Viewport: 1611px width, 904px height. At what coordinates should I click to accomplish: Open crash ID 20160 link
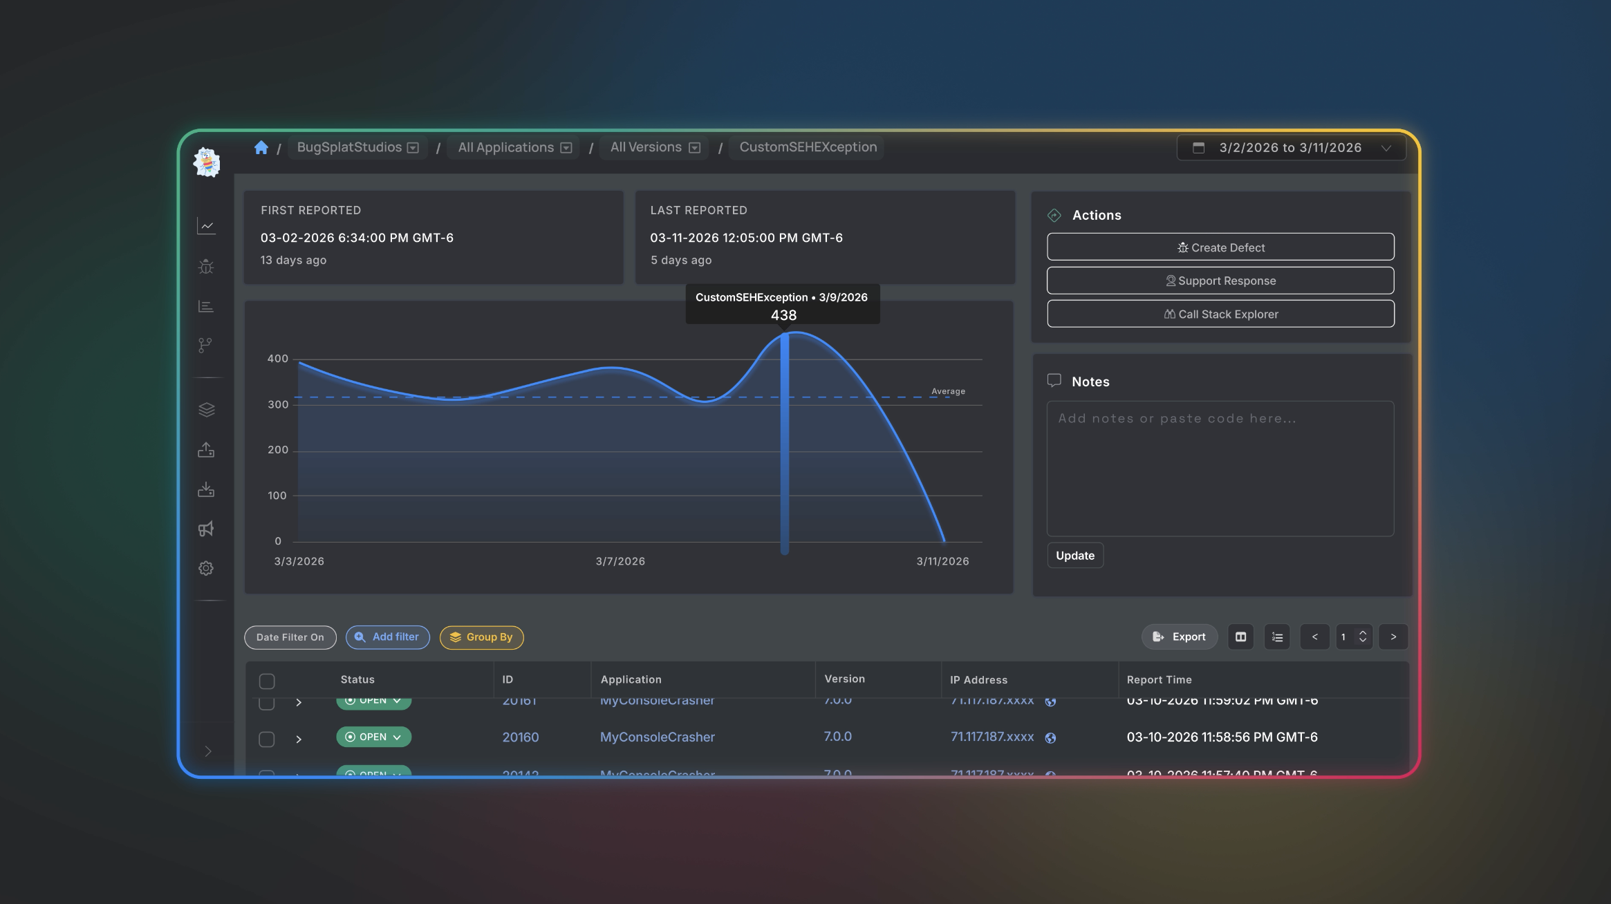(x=521, y=737)
